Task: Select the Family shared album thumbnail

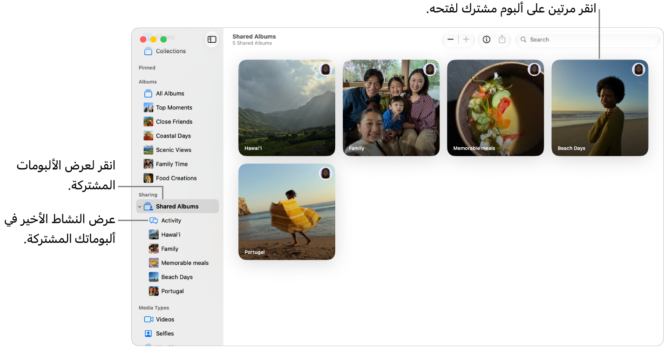Action: coord(391,108)
